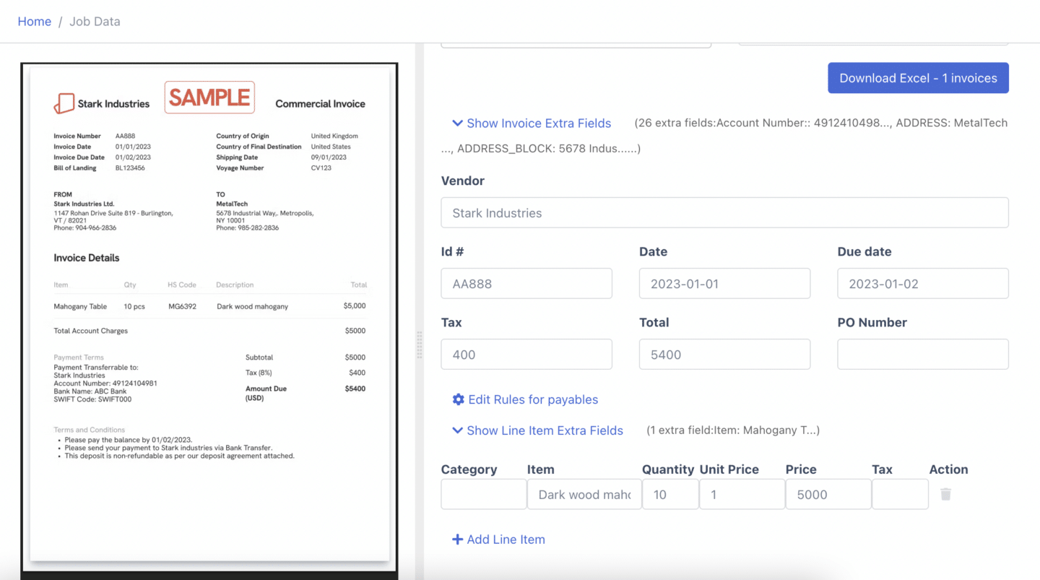The image size is (1040, 580).
Task: Click 'Mahogany Table' in the invoice preview
Action: 80,306
